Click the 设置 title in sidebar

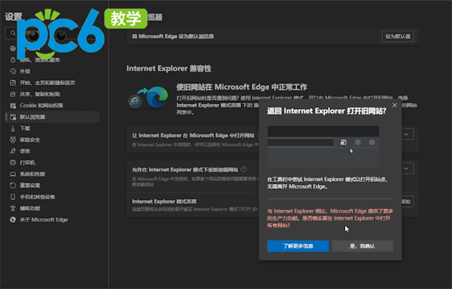pos(14,17)
